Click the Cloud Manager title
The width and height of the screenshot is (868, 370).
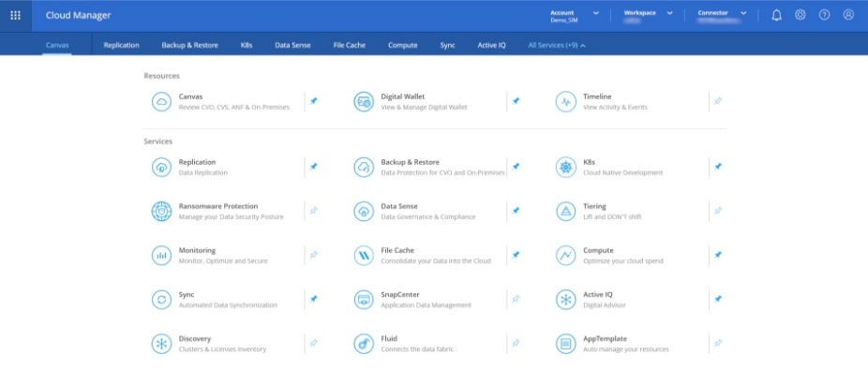pos(78,16)
